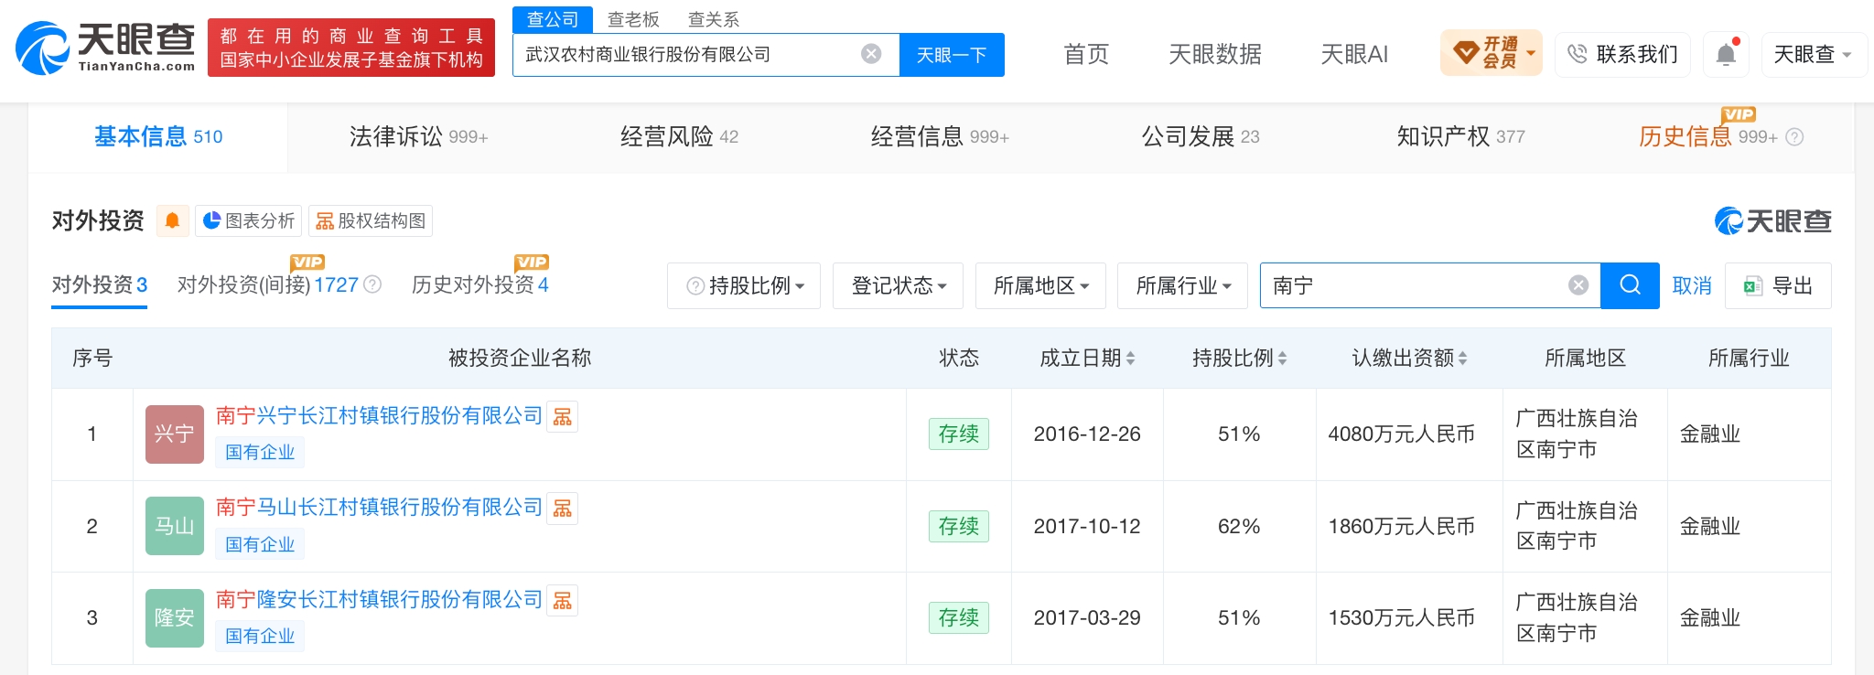Open the 历史对外投资 sub-tab
Screen dimensions: 1874x675
point(480,285)
